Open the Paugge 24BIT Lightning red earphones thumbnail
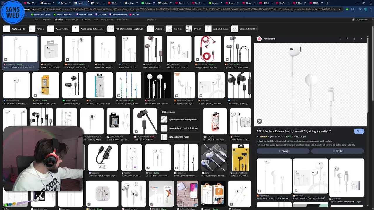374x210 pixels. click(208, 49)
